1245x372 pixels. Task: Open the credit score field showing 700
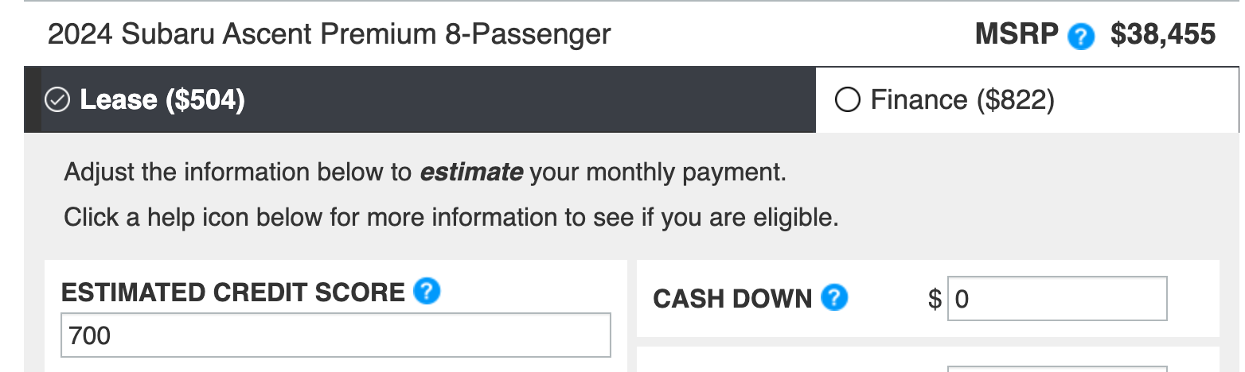point(336,335)
